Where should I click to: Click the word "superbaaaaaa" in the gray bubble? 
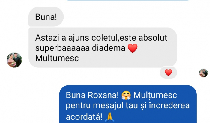point(62,48)
